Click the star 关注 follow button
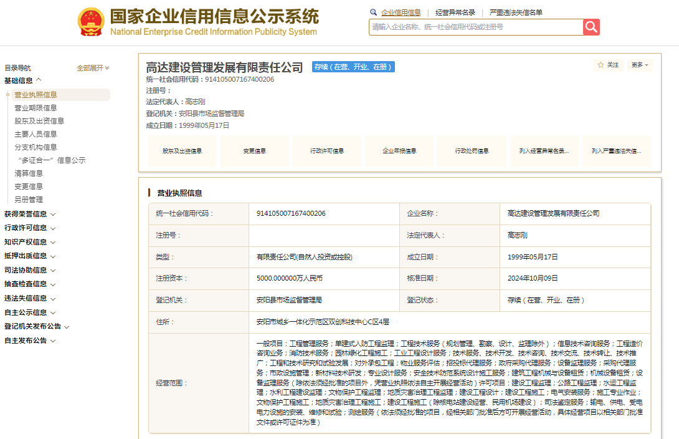This screenshot has height=439, width=679. 609,65
